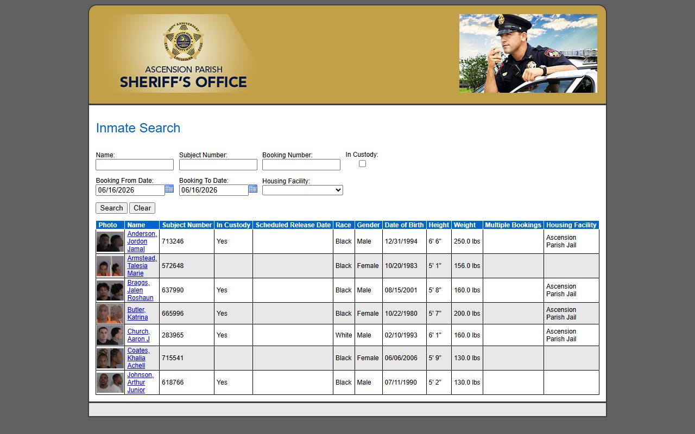Screen dimensions: 695x434
Task: Expand the Housing Facility dropdown
Action: coord(302,190)
